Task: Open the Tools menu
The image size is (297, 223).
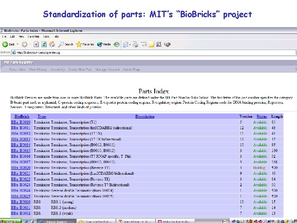Action: 46,36
